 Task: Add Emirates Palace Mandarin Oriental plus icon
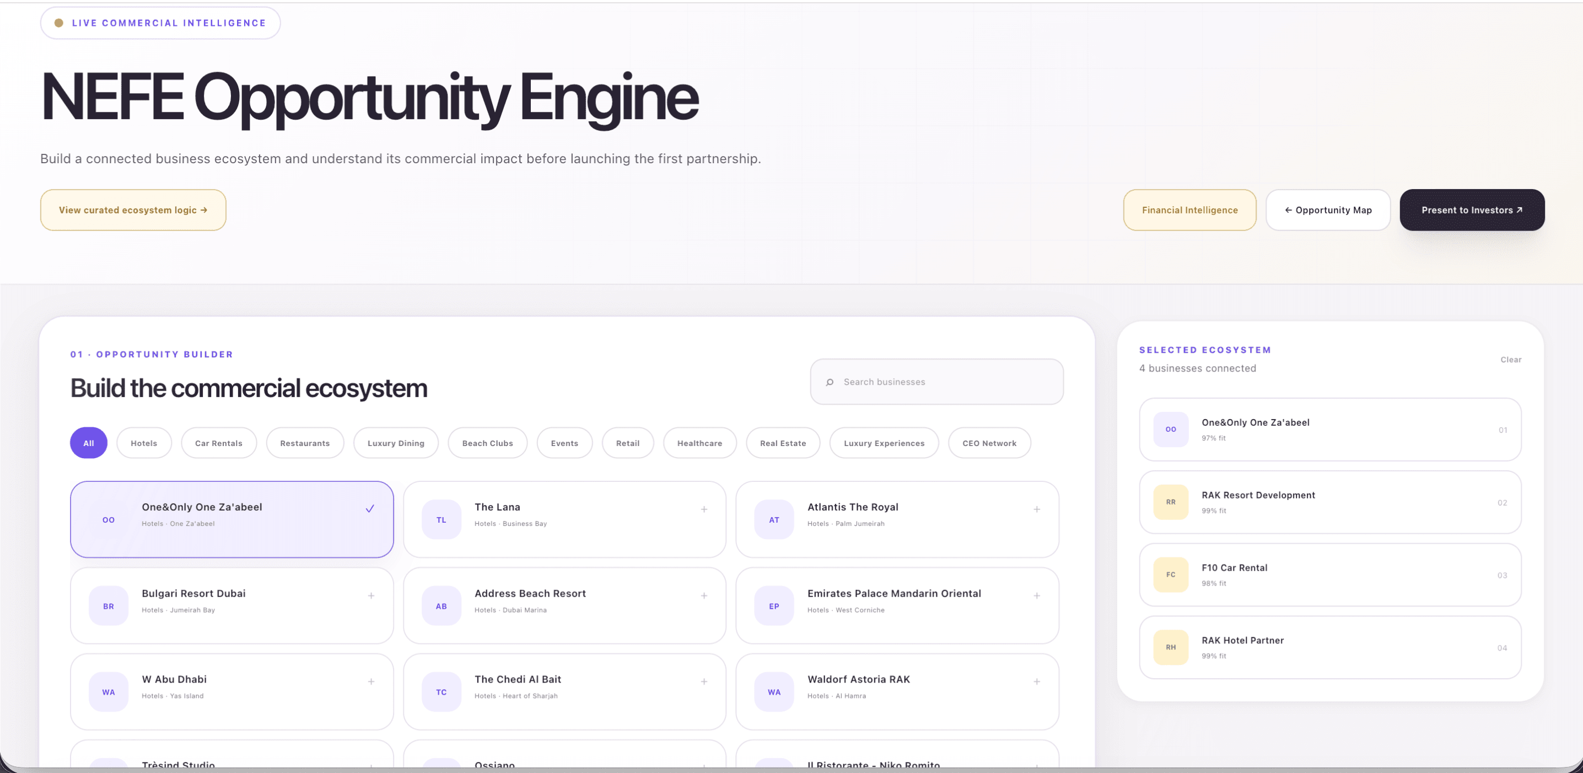1037,595
